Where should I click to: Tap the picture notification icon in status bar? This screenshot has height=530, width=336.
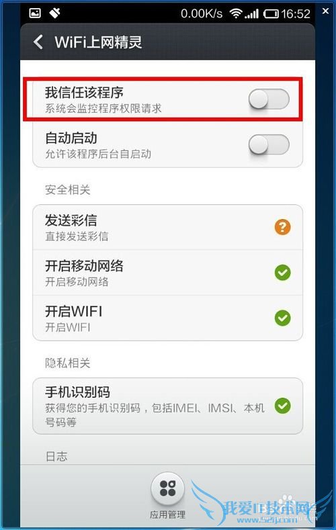click(x=35, y=13)
